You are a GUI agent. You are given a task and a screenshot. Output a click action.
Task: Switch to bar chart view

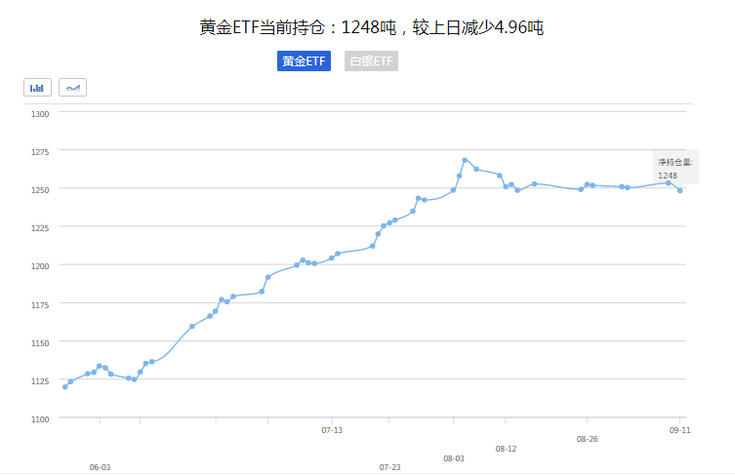click(37, 88)
